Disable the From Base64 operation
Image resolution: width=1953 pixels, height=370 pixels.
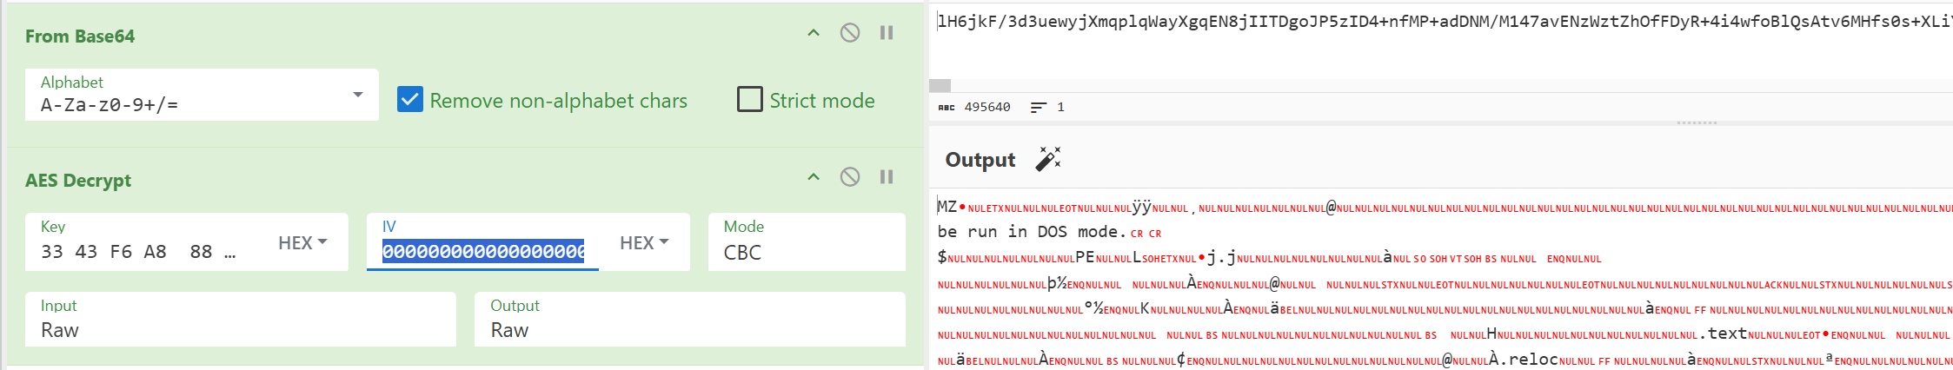(850, 33)
